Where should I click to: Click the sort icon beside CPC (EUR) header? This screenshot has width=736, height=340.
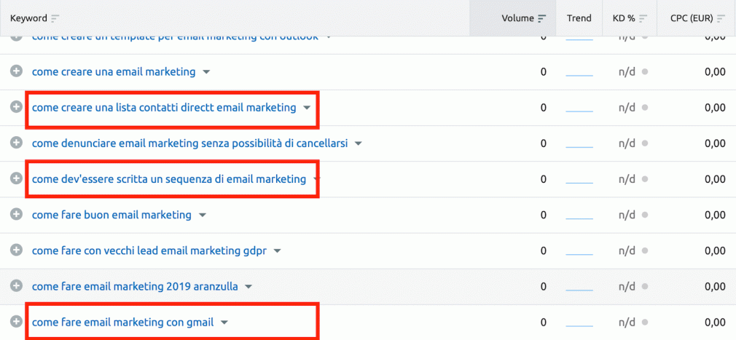[x=721, y=18]
